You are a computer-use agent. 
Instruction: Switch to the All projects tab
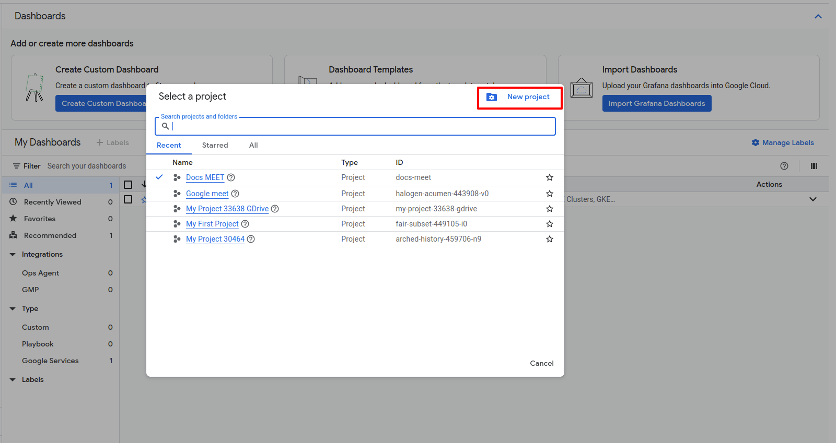(253, 145)
